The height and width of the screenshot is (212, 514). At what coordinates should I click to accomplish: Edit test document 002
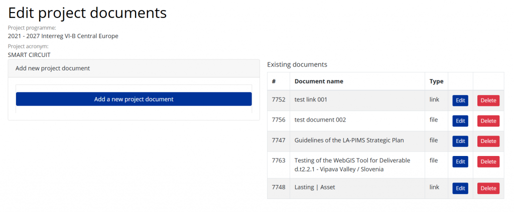pos(460,121)
